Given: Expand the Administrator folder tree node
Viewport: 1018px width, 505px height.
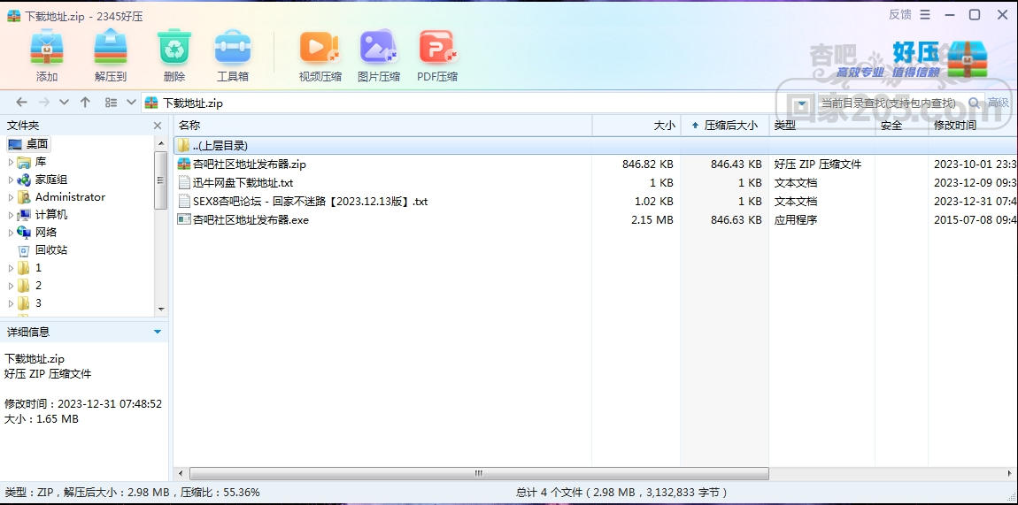Looking at the screenshot, I should click(11, 197).
